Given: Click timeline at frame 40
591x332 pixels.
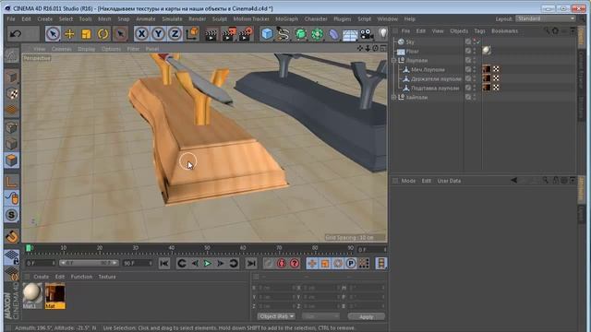Looking at the screenshot, I should [x=172, y=248].
